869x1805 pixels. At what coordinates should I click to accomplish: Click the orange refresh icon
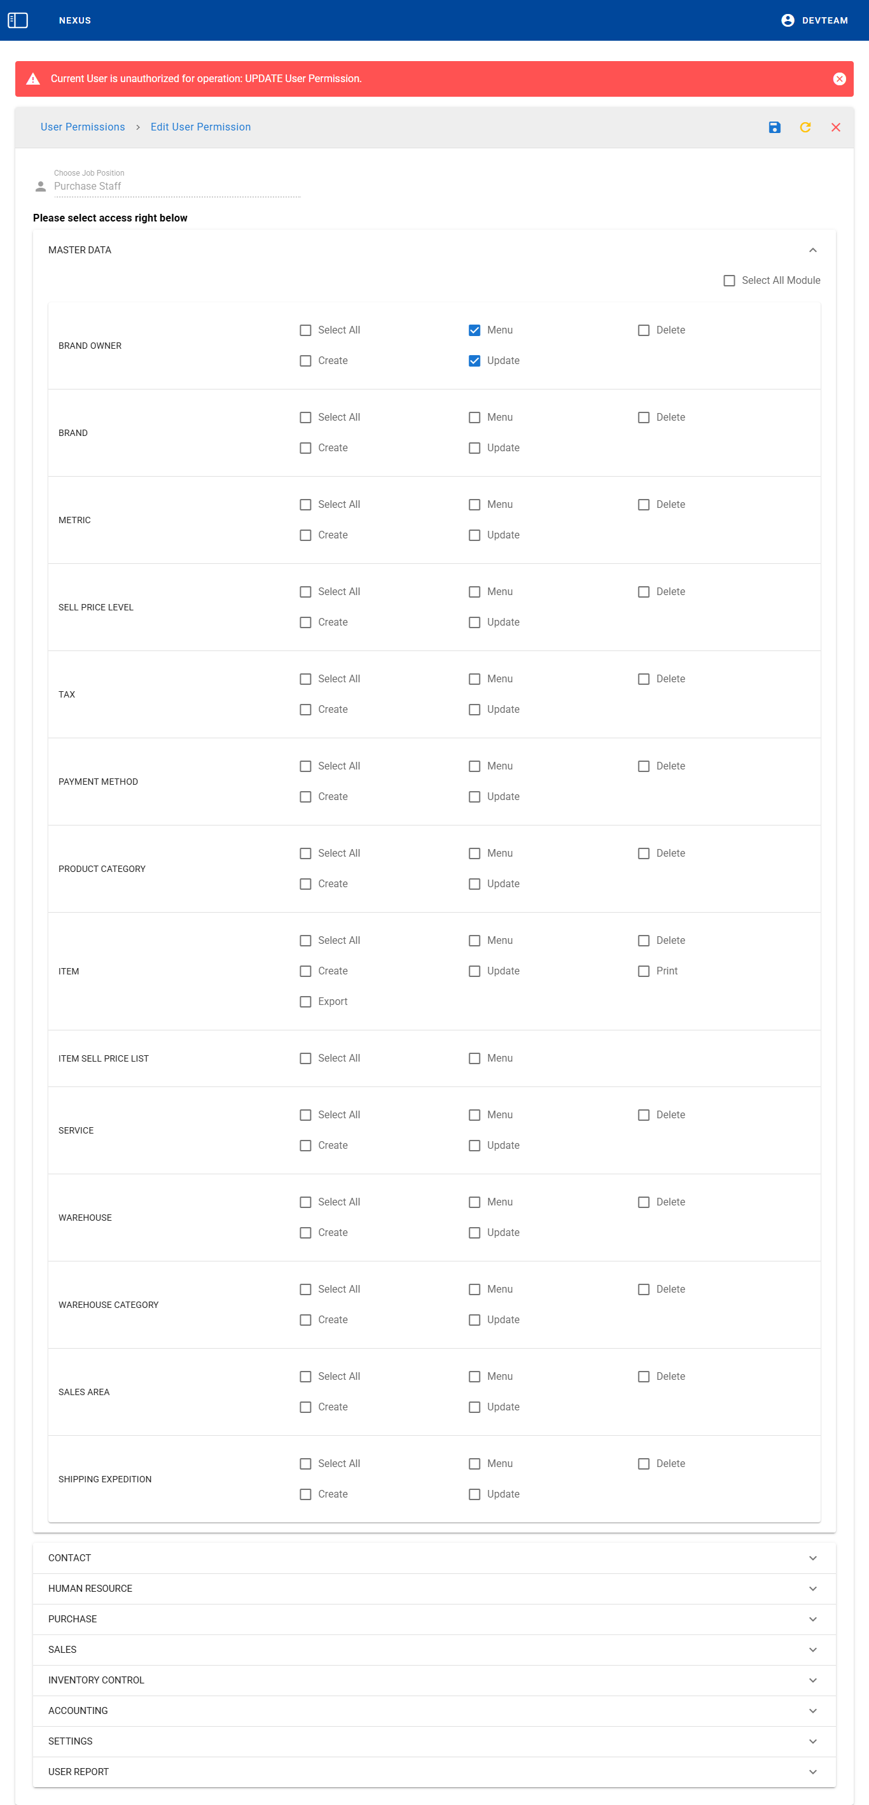[x=805, y=127]
